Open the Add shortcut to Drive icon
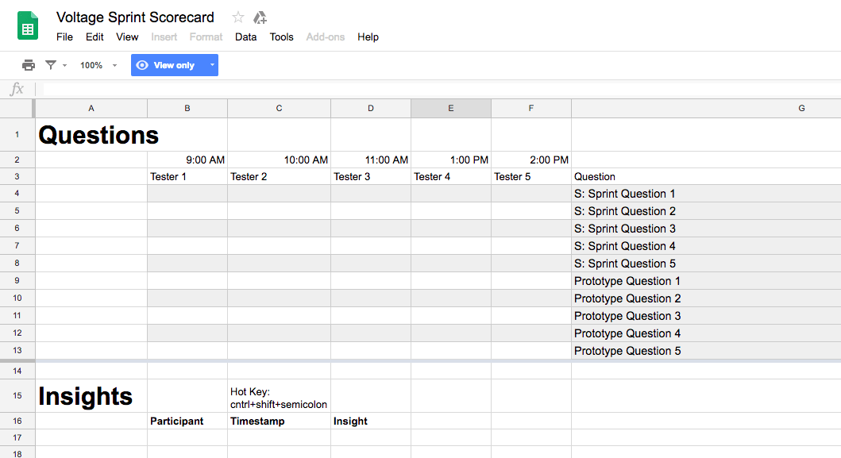The height and width of the screenshot is (458, 841). 260,16
